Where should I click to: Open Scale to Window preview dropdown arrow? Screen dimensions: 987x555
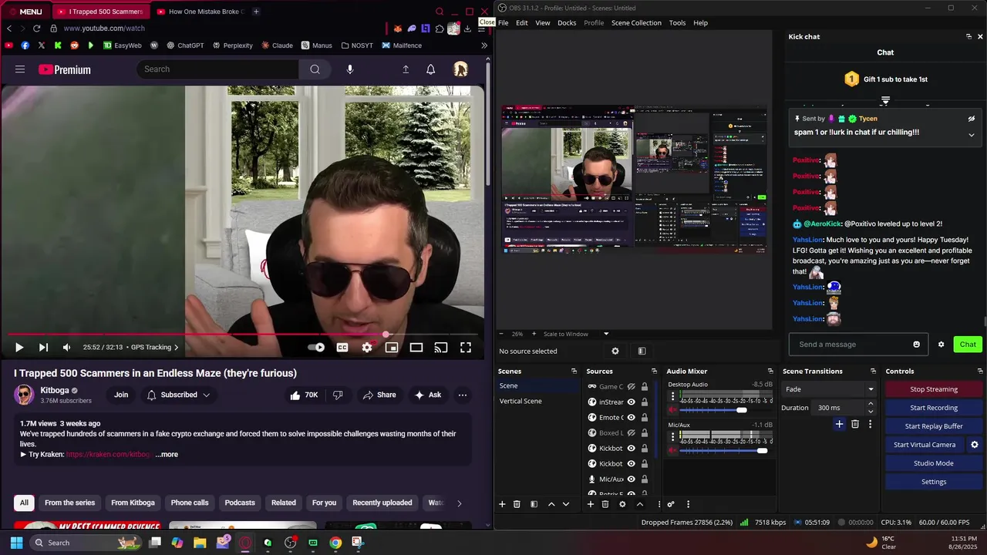click(x=606, y=334)
